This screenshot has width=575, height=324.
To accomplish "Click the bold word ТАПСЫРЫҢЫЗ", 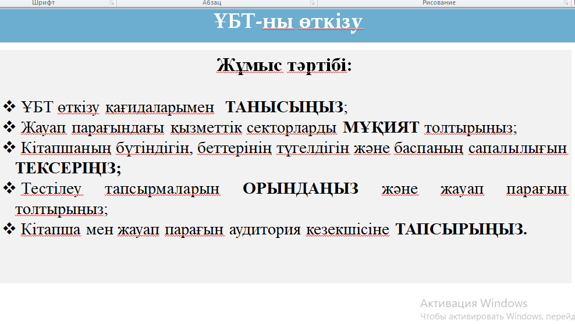I will pos(461,230).
